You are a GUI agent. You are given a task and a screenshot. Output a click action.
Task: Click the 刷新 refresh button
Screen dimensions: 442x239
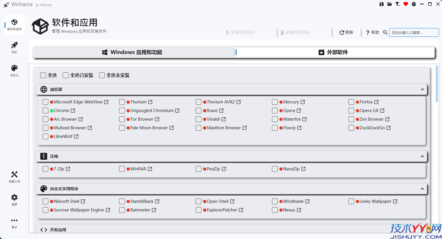point(346,32)
